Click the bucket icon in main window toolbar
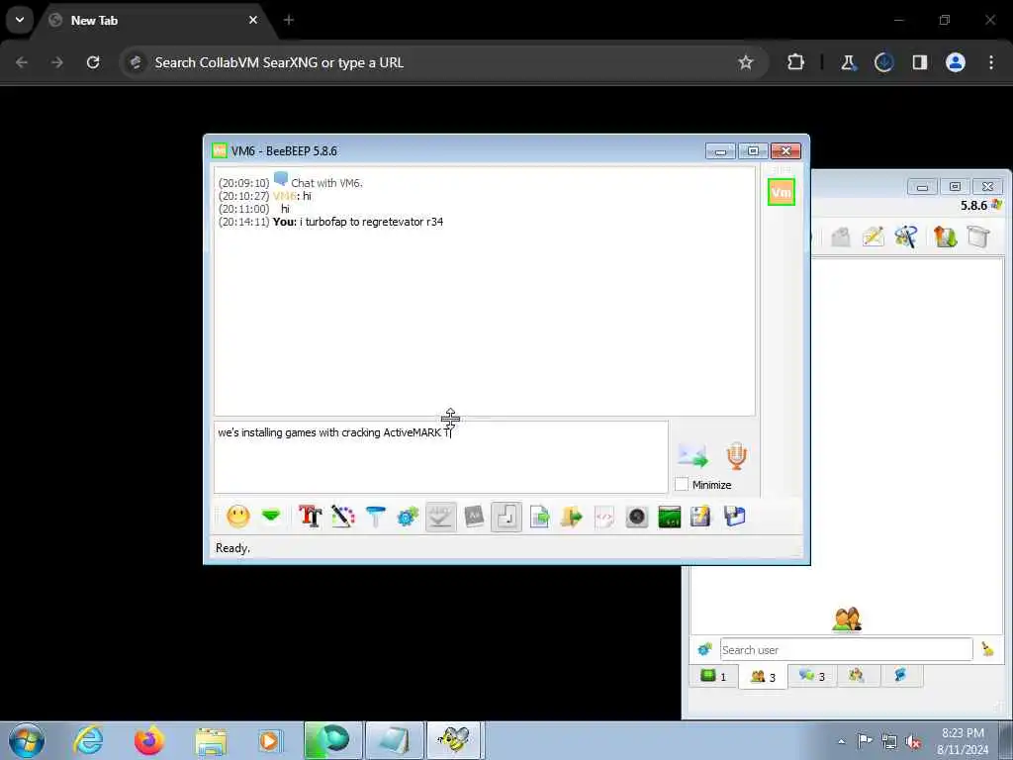The width and height of the screenshot is (1013, 760). [978, 237]
